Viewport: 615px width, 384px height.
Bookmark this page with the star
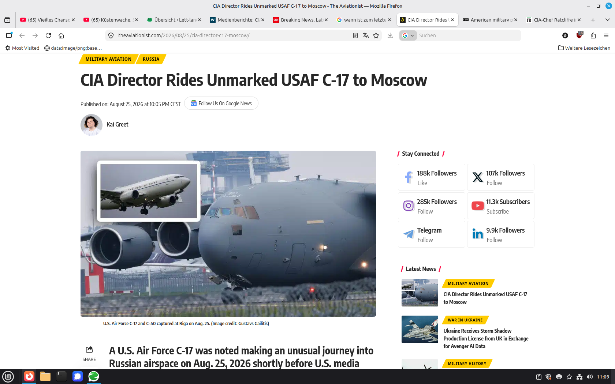coord(376,35)
